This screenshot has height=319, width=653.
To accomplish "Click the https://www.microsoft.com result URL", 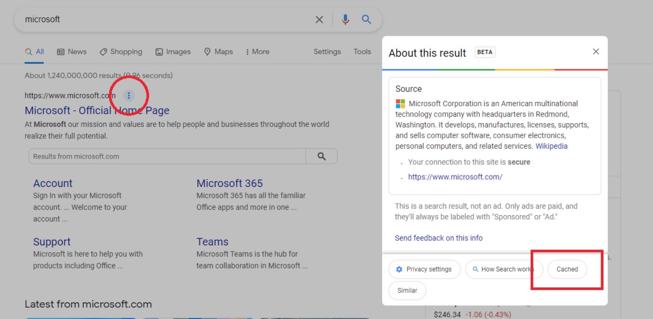I will [x=70, y=96].
